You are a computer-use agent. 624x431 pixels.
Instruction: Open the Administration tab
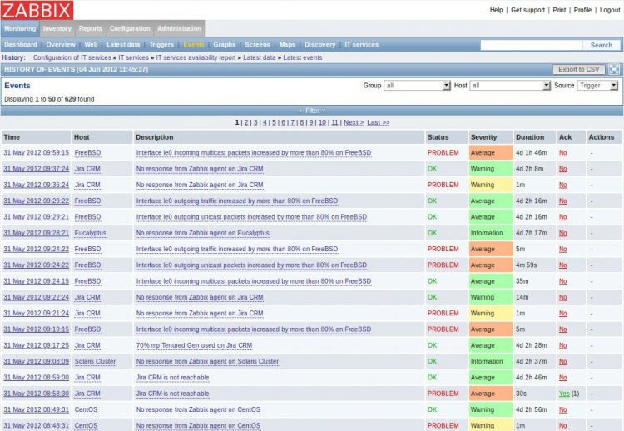(179, 29)
